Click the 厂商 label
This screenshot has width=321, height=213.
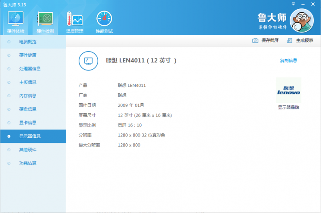click(83, 95)
